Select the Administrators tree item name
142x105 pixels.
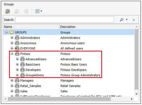point(30,38)
